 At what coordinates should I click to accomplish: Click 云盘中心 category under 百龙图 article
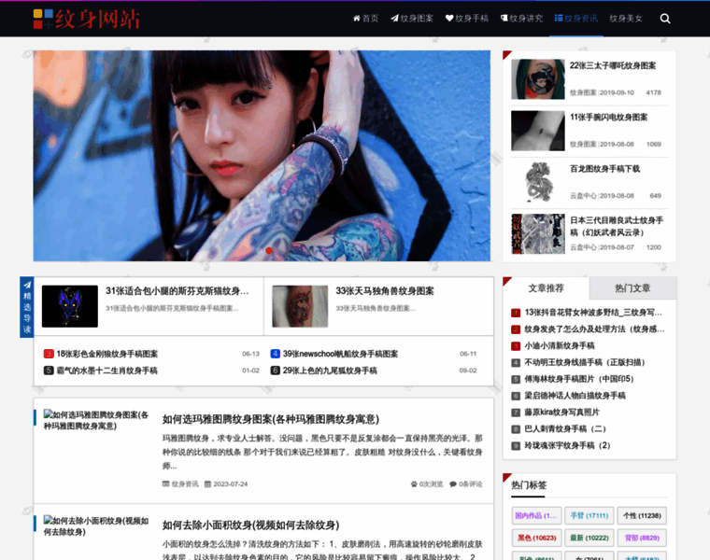[x=583, y=196]
